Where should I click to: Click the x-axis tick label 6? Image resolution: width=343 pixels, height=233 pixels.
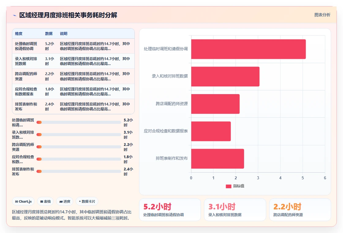pyautogui.click(x=325, y=178)
